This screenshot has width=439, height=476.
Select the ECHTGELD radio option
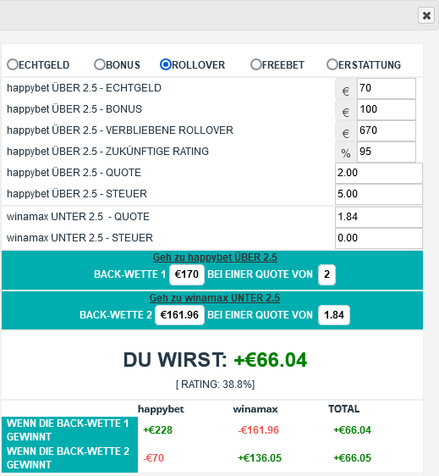point(13,64)
